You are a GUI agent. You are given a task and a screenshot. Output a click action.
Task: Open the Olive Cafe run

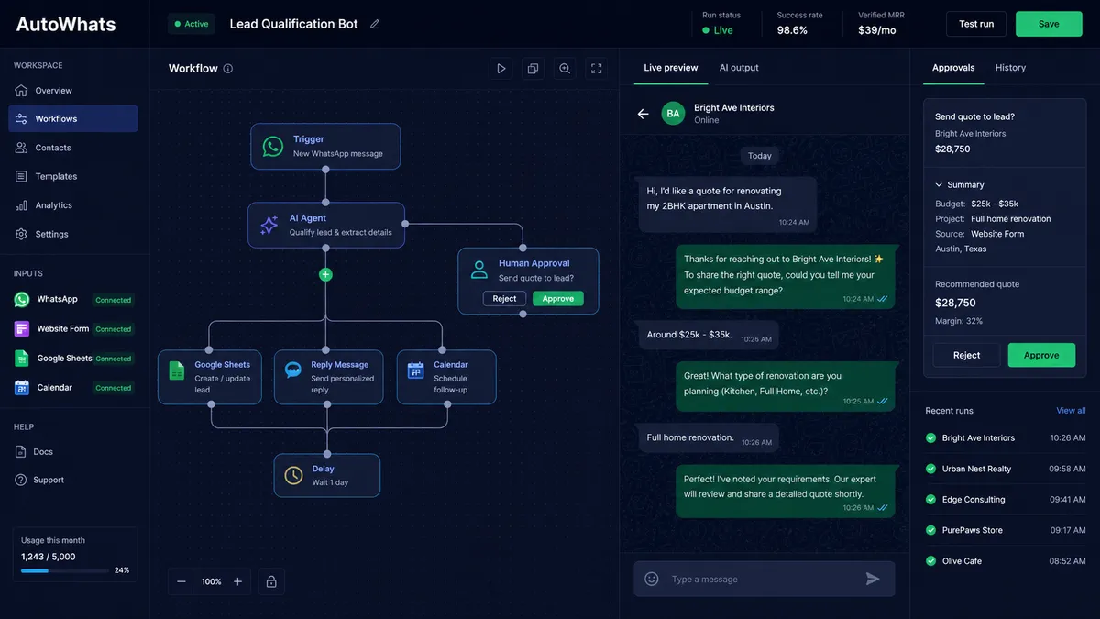pyautogui.click(x=1006, y=561)
